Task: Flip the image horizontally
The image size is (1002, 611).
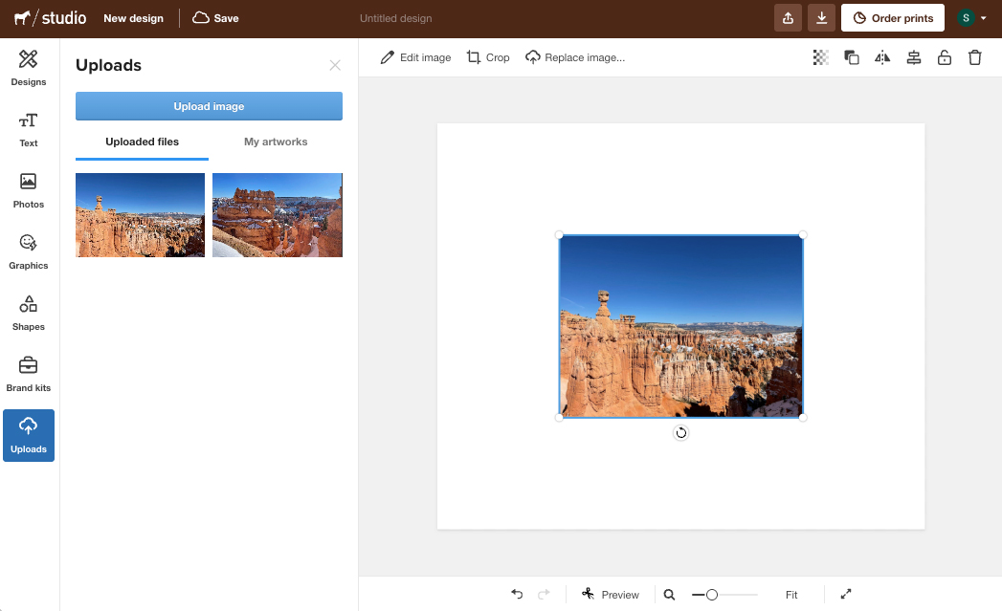Action: pyautogui.click(x=881, y=57)
